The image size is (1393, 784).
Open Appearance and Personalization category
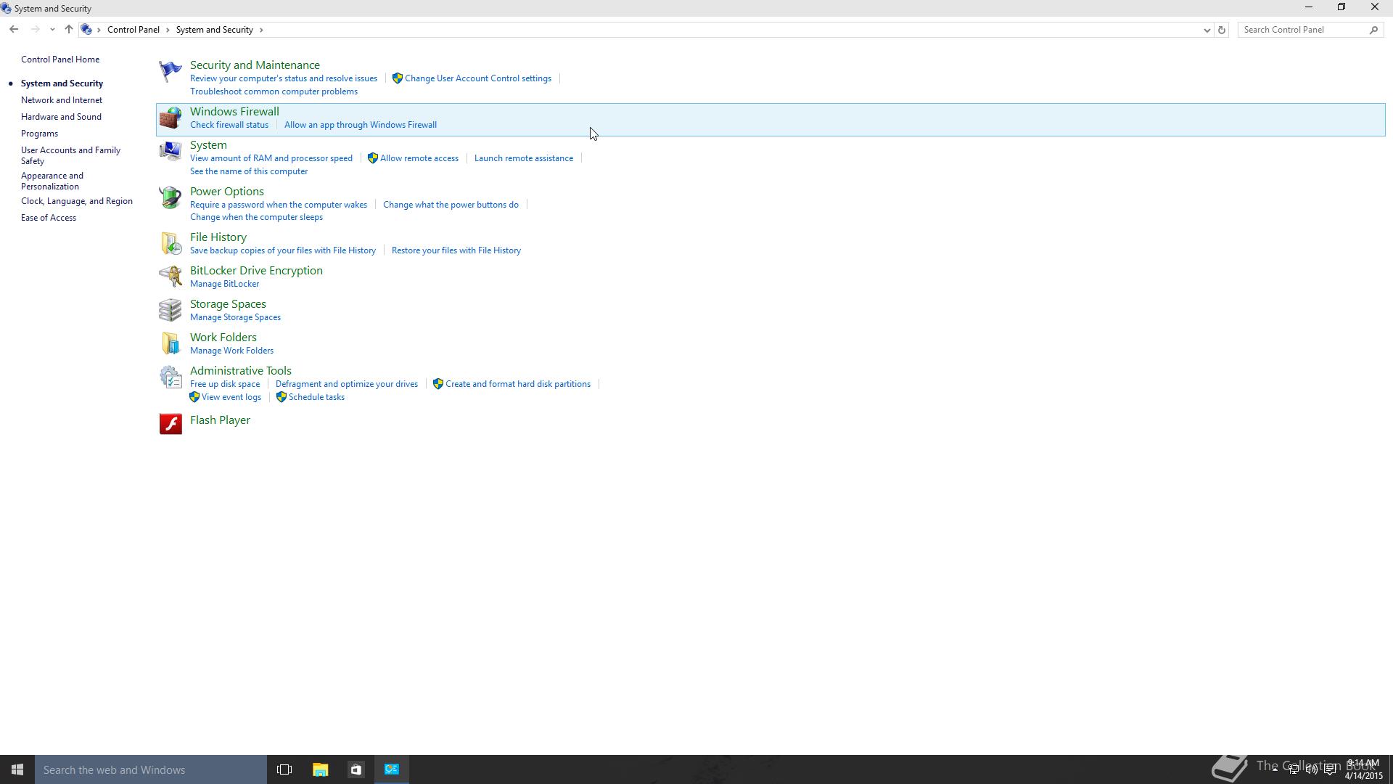click(52, 181)
